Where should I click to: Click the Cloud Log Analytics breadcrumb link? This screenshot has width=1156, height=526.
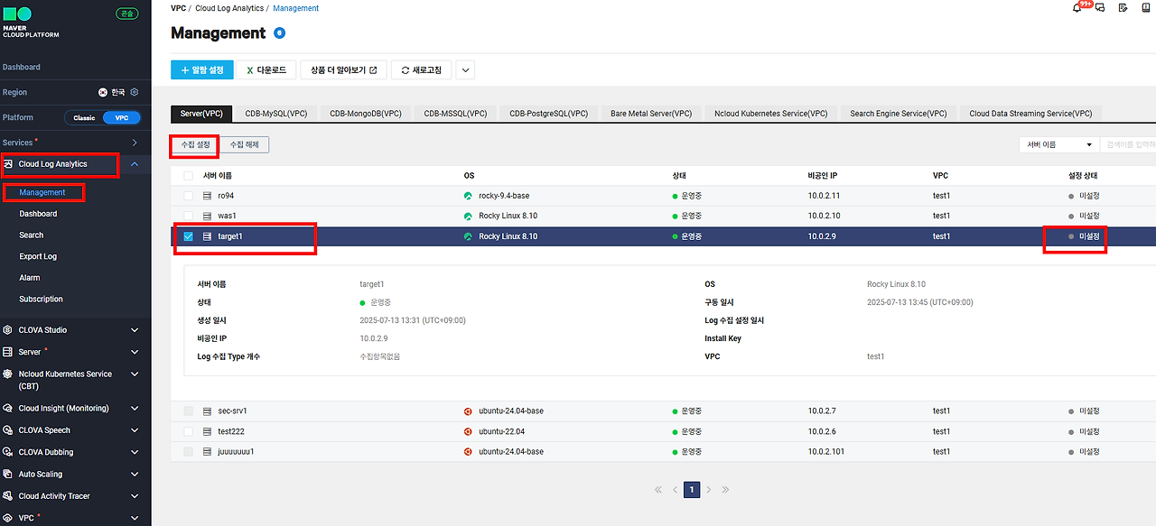click(x=229, y=8)
